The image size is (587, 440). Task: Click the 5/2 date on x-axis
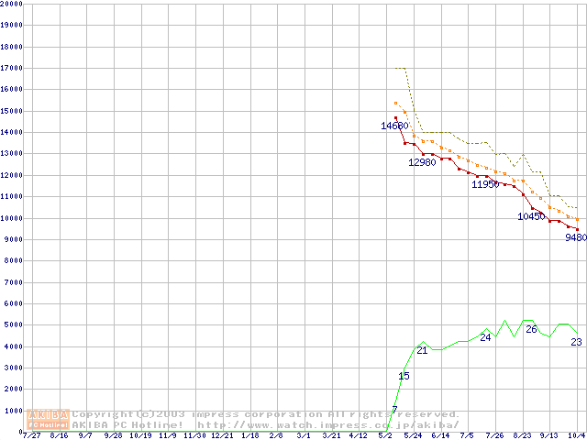(385, 436)
